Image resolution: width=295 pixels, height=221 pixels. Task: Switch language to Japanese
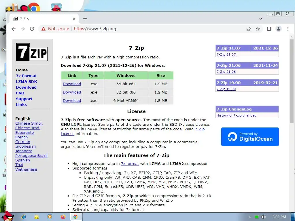[24, 151]
